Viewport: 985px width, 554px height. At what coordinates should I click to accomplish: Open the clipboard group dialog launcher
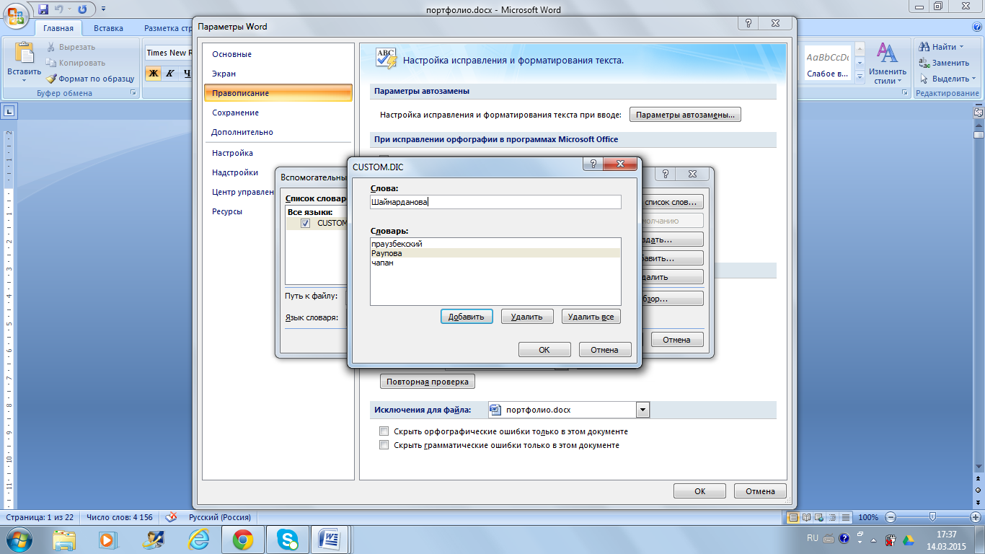tap(133, 93)
